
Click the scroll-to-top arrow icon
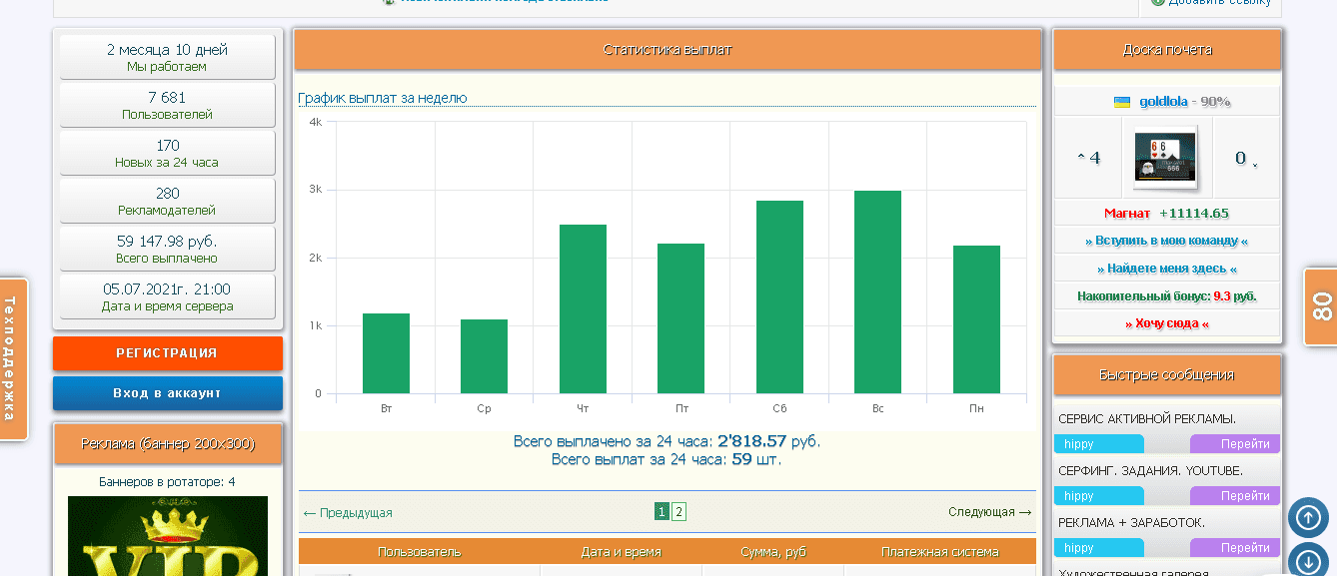(x=1308, y=517)
